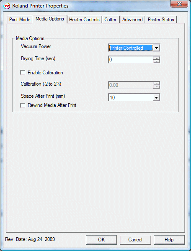Open the Vacuum Power dropdown arrow
The image size is (191, 251).
pyautogui.click(x=156, y=48)
